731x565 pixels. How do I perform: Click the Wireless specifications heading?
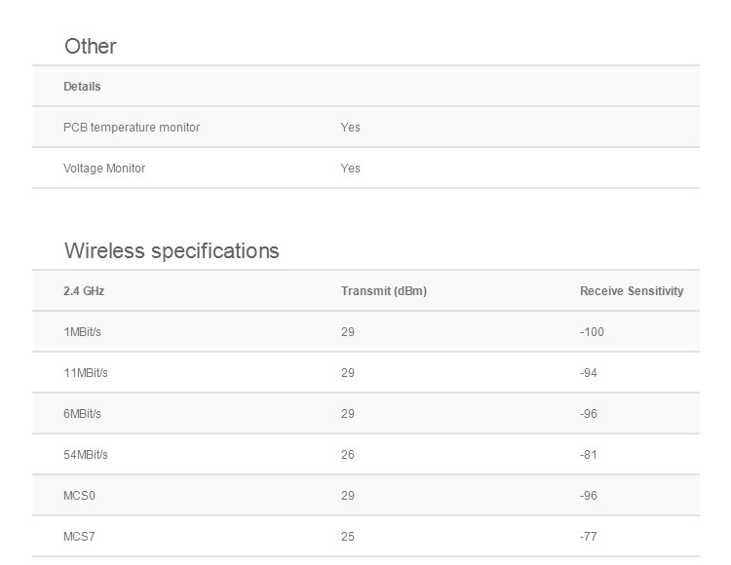[172, 250]
